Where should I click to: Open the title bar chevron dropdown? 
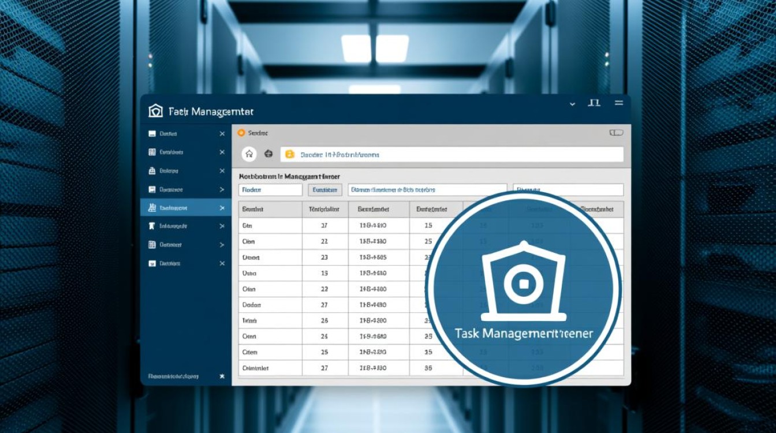pos(572,104)
